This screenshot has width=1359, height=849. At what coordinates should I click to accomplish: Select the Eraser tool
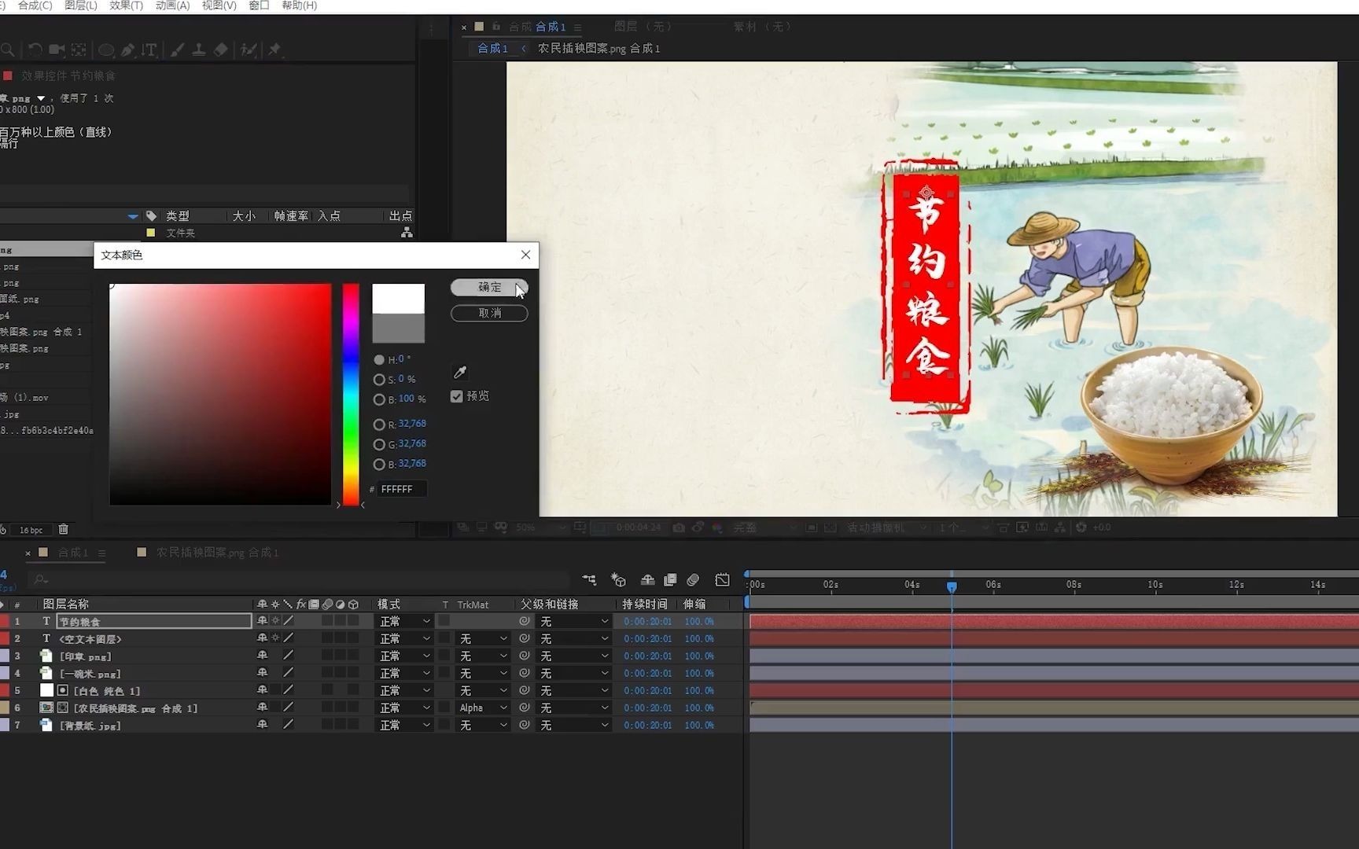(221, 50)
